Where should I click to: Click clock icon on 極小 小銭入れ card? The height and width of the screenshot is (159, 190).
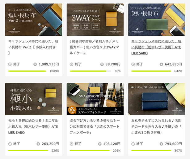point(10,144)
